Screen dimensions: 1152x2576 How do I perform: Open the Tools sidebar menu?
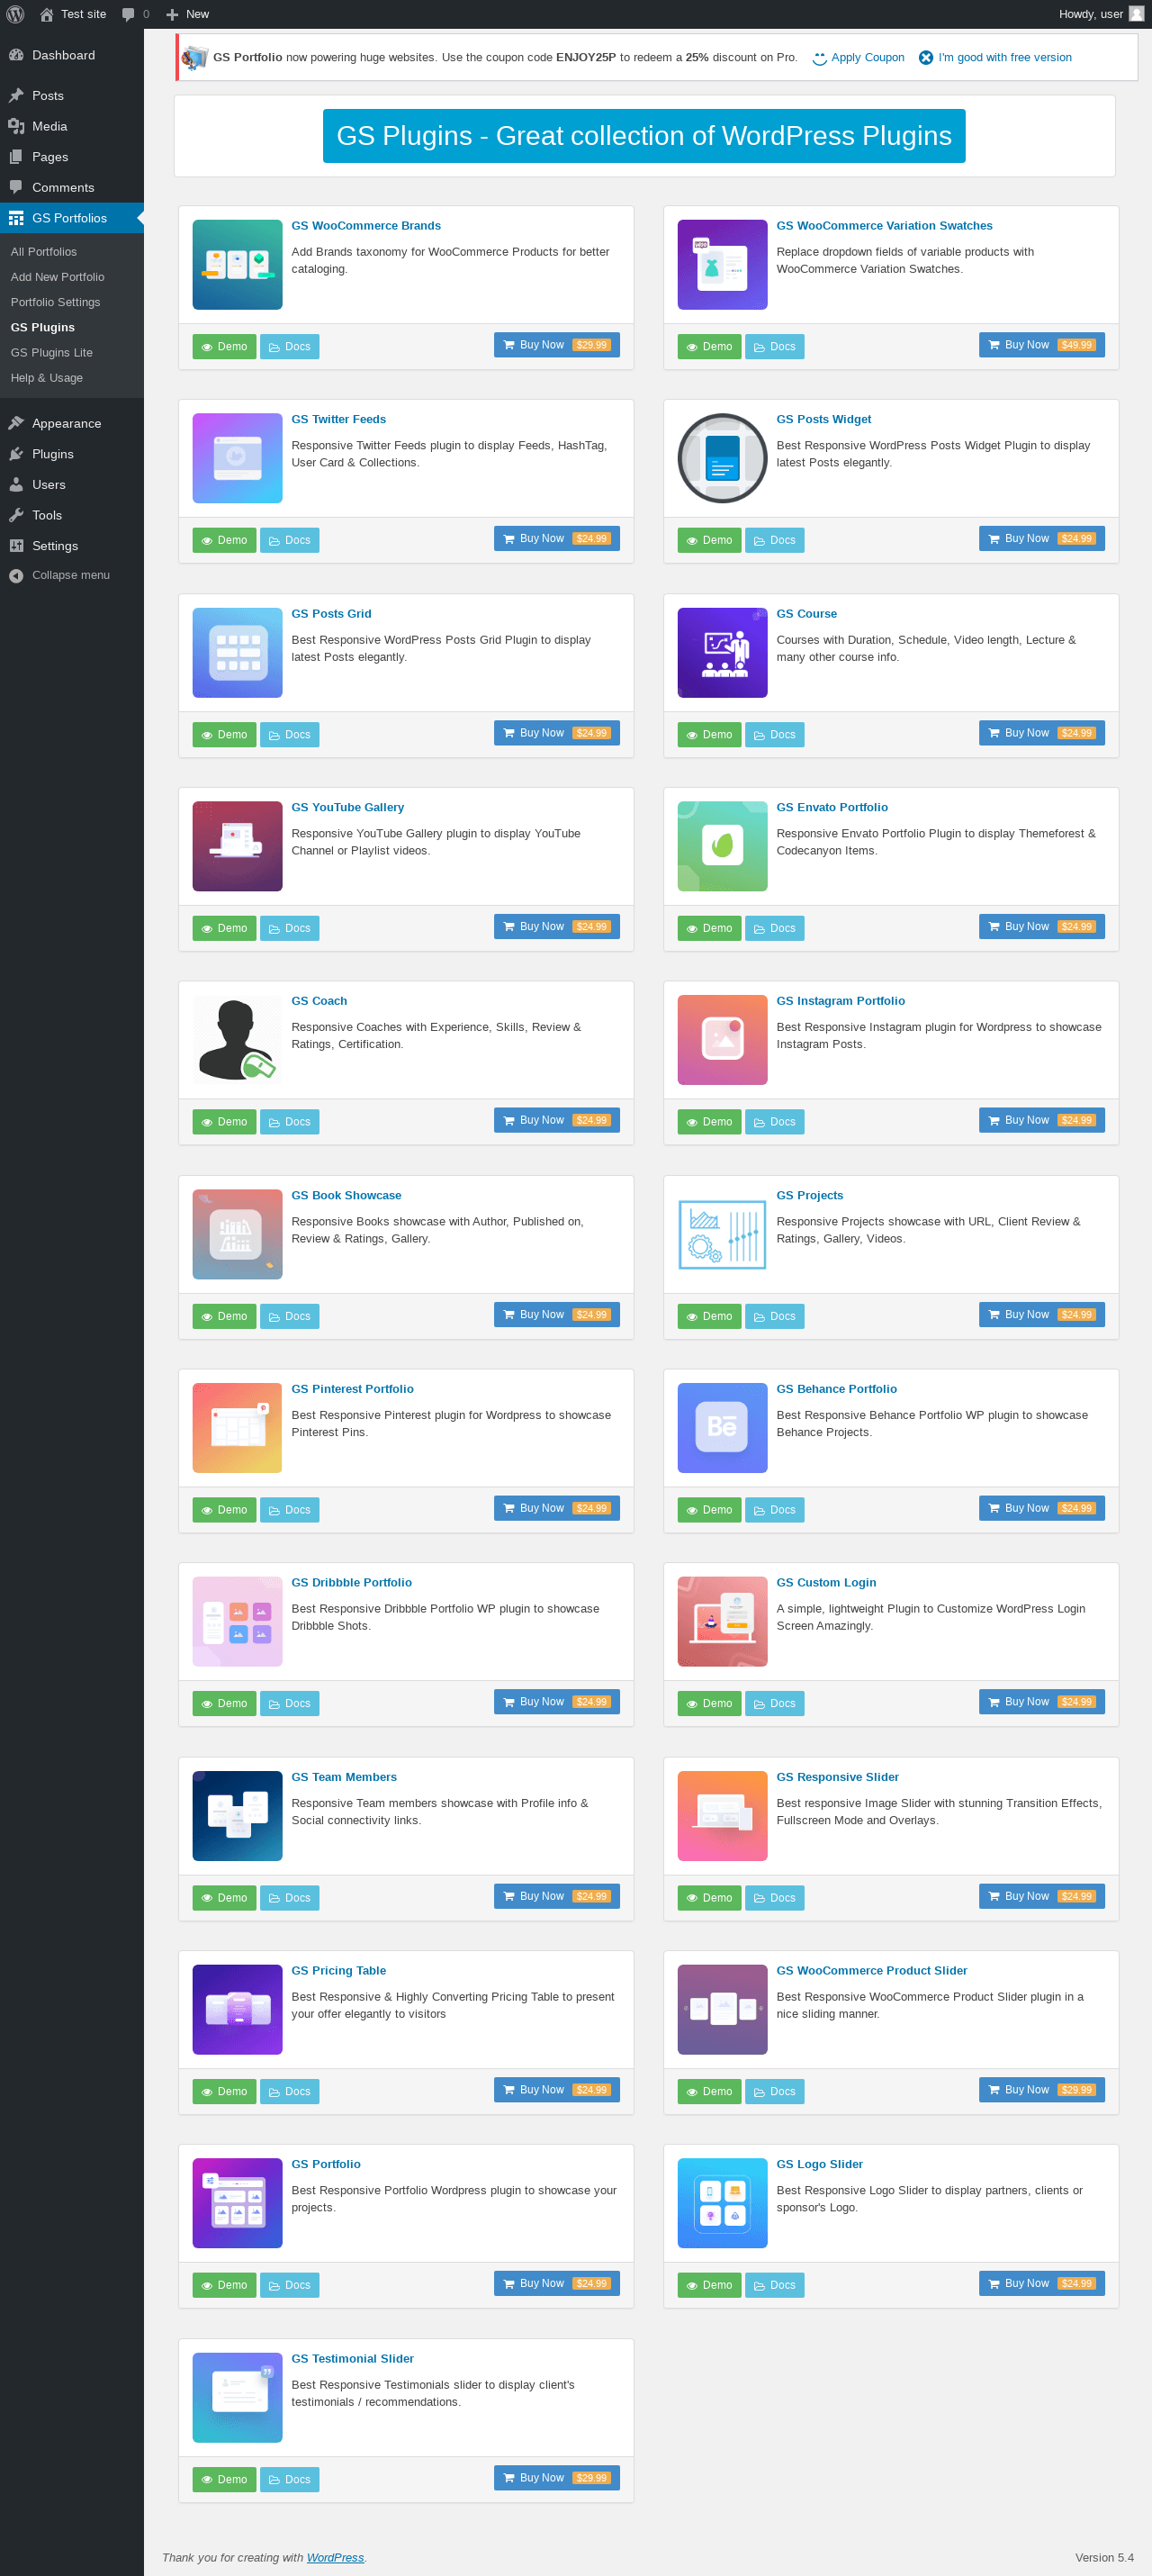(72, 516)
